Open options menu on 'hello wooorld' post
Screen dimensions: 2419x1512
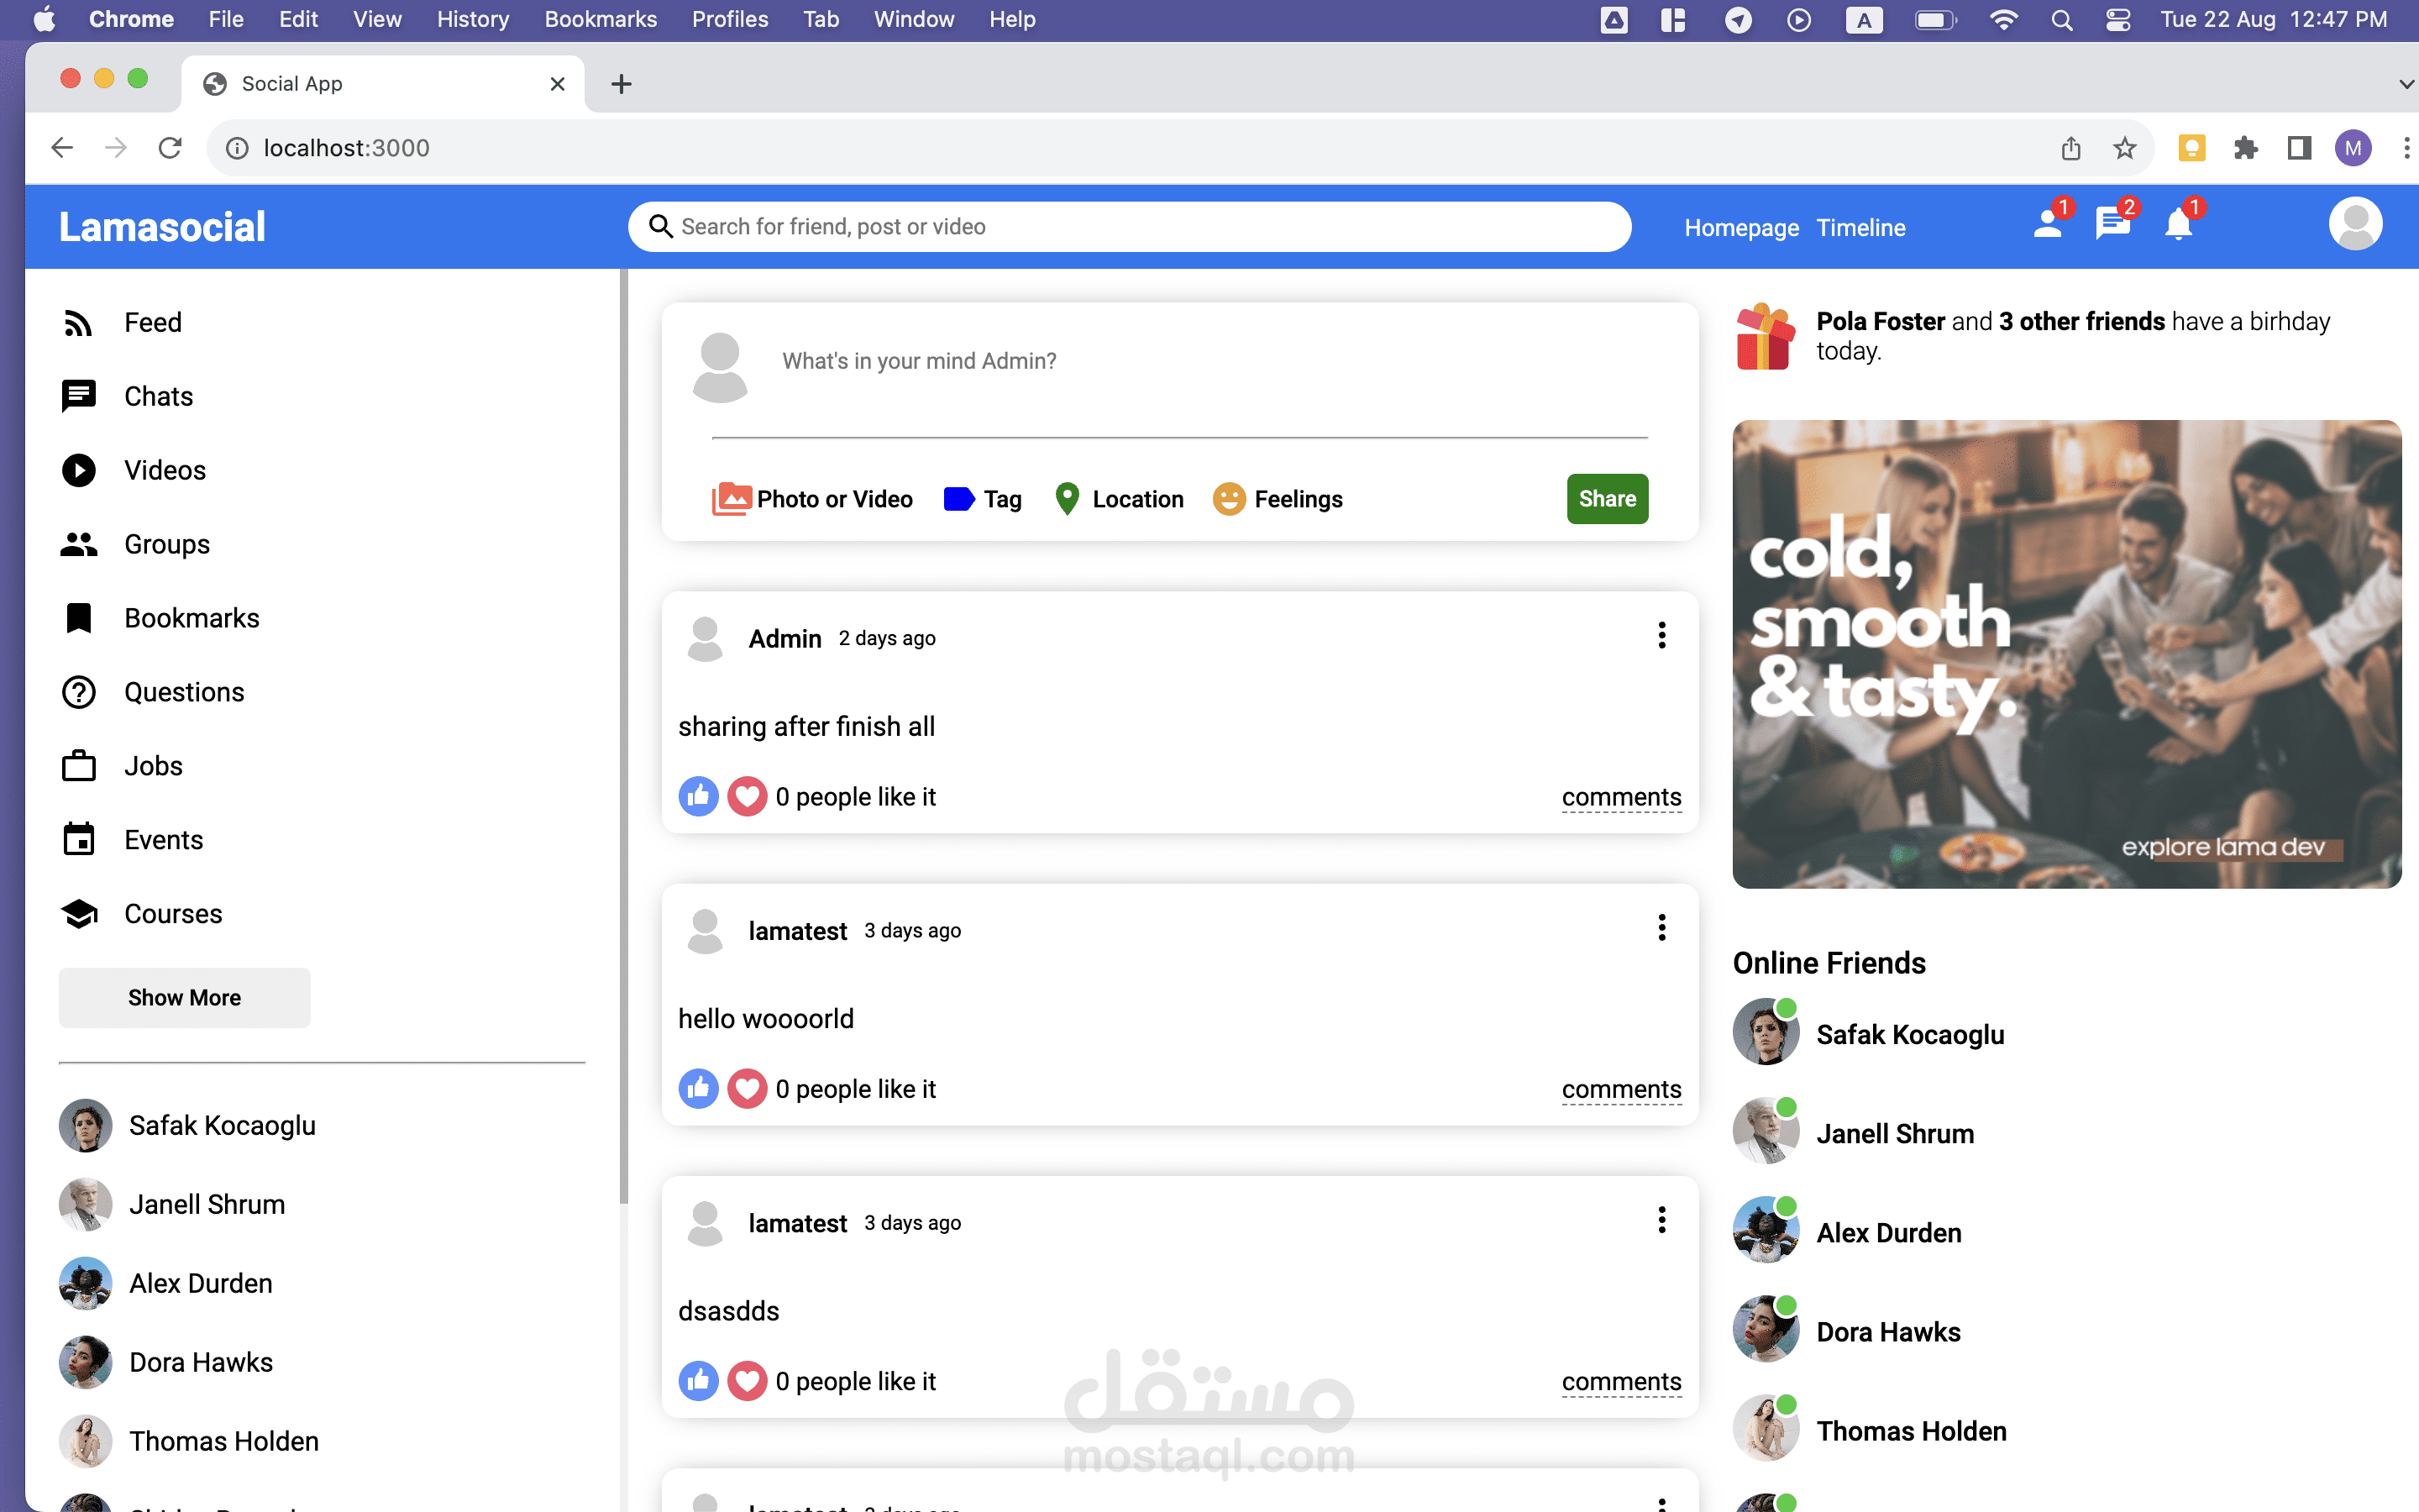click(1661, 928)
